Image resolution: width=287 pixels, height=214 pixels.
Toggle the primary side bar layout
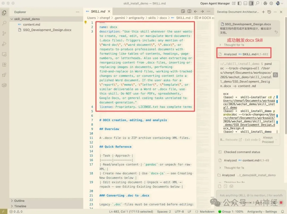click(x=239, y=3)
